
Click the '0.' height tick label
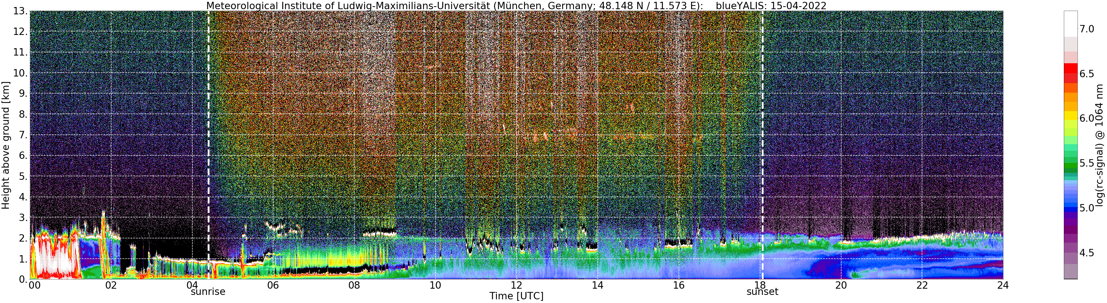click(23, 279)
